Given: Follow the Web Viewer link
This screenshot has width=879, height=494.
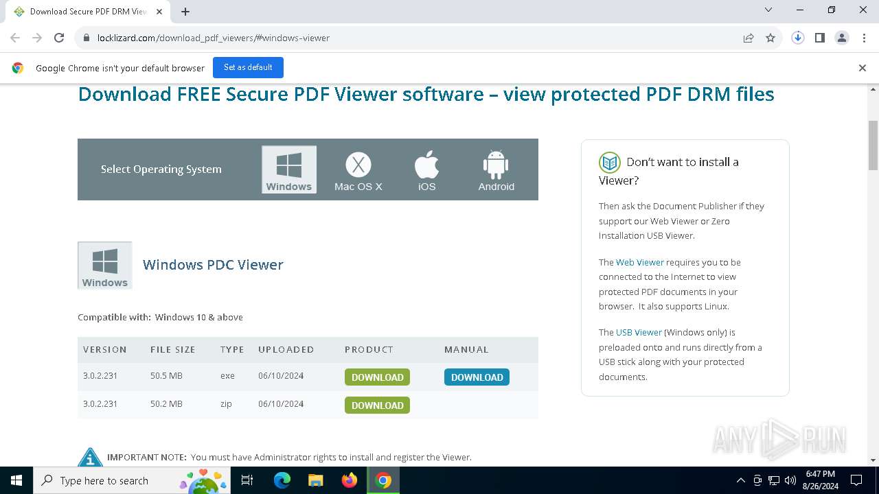Looking at the screenshot, I should 640,262.
